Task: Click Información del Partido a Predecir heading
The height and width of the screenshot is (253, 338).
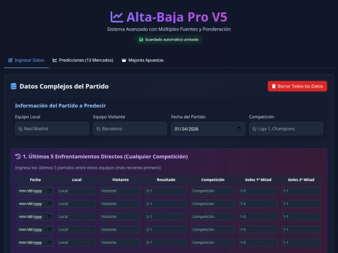Action: tap(60, 106)
